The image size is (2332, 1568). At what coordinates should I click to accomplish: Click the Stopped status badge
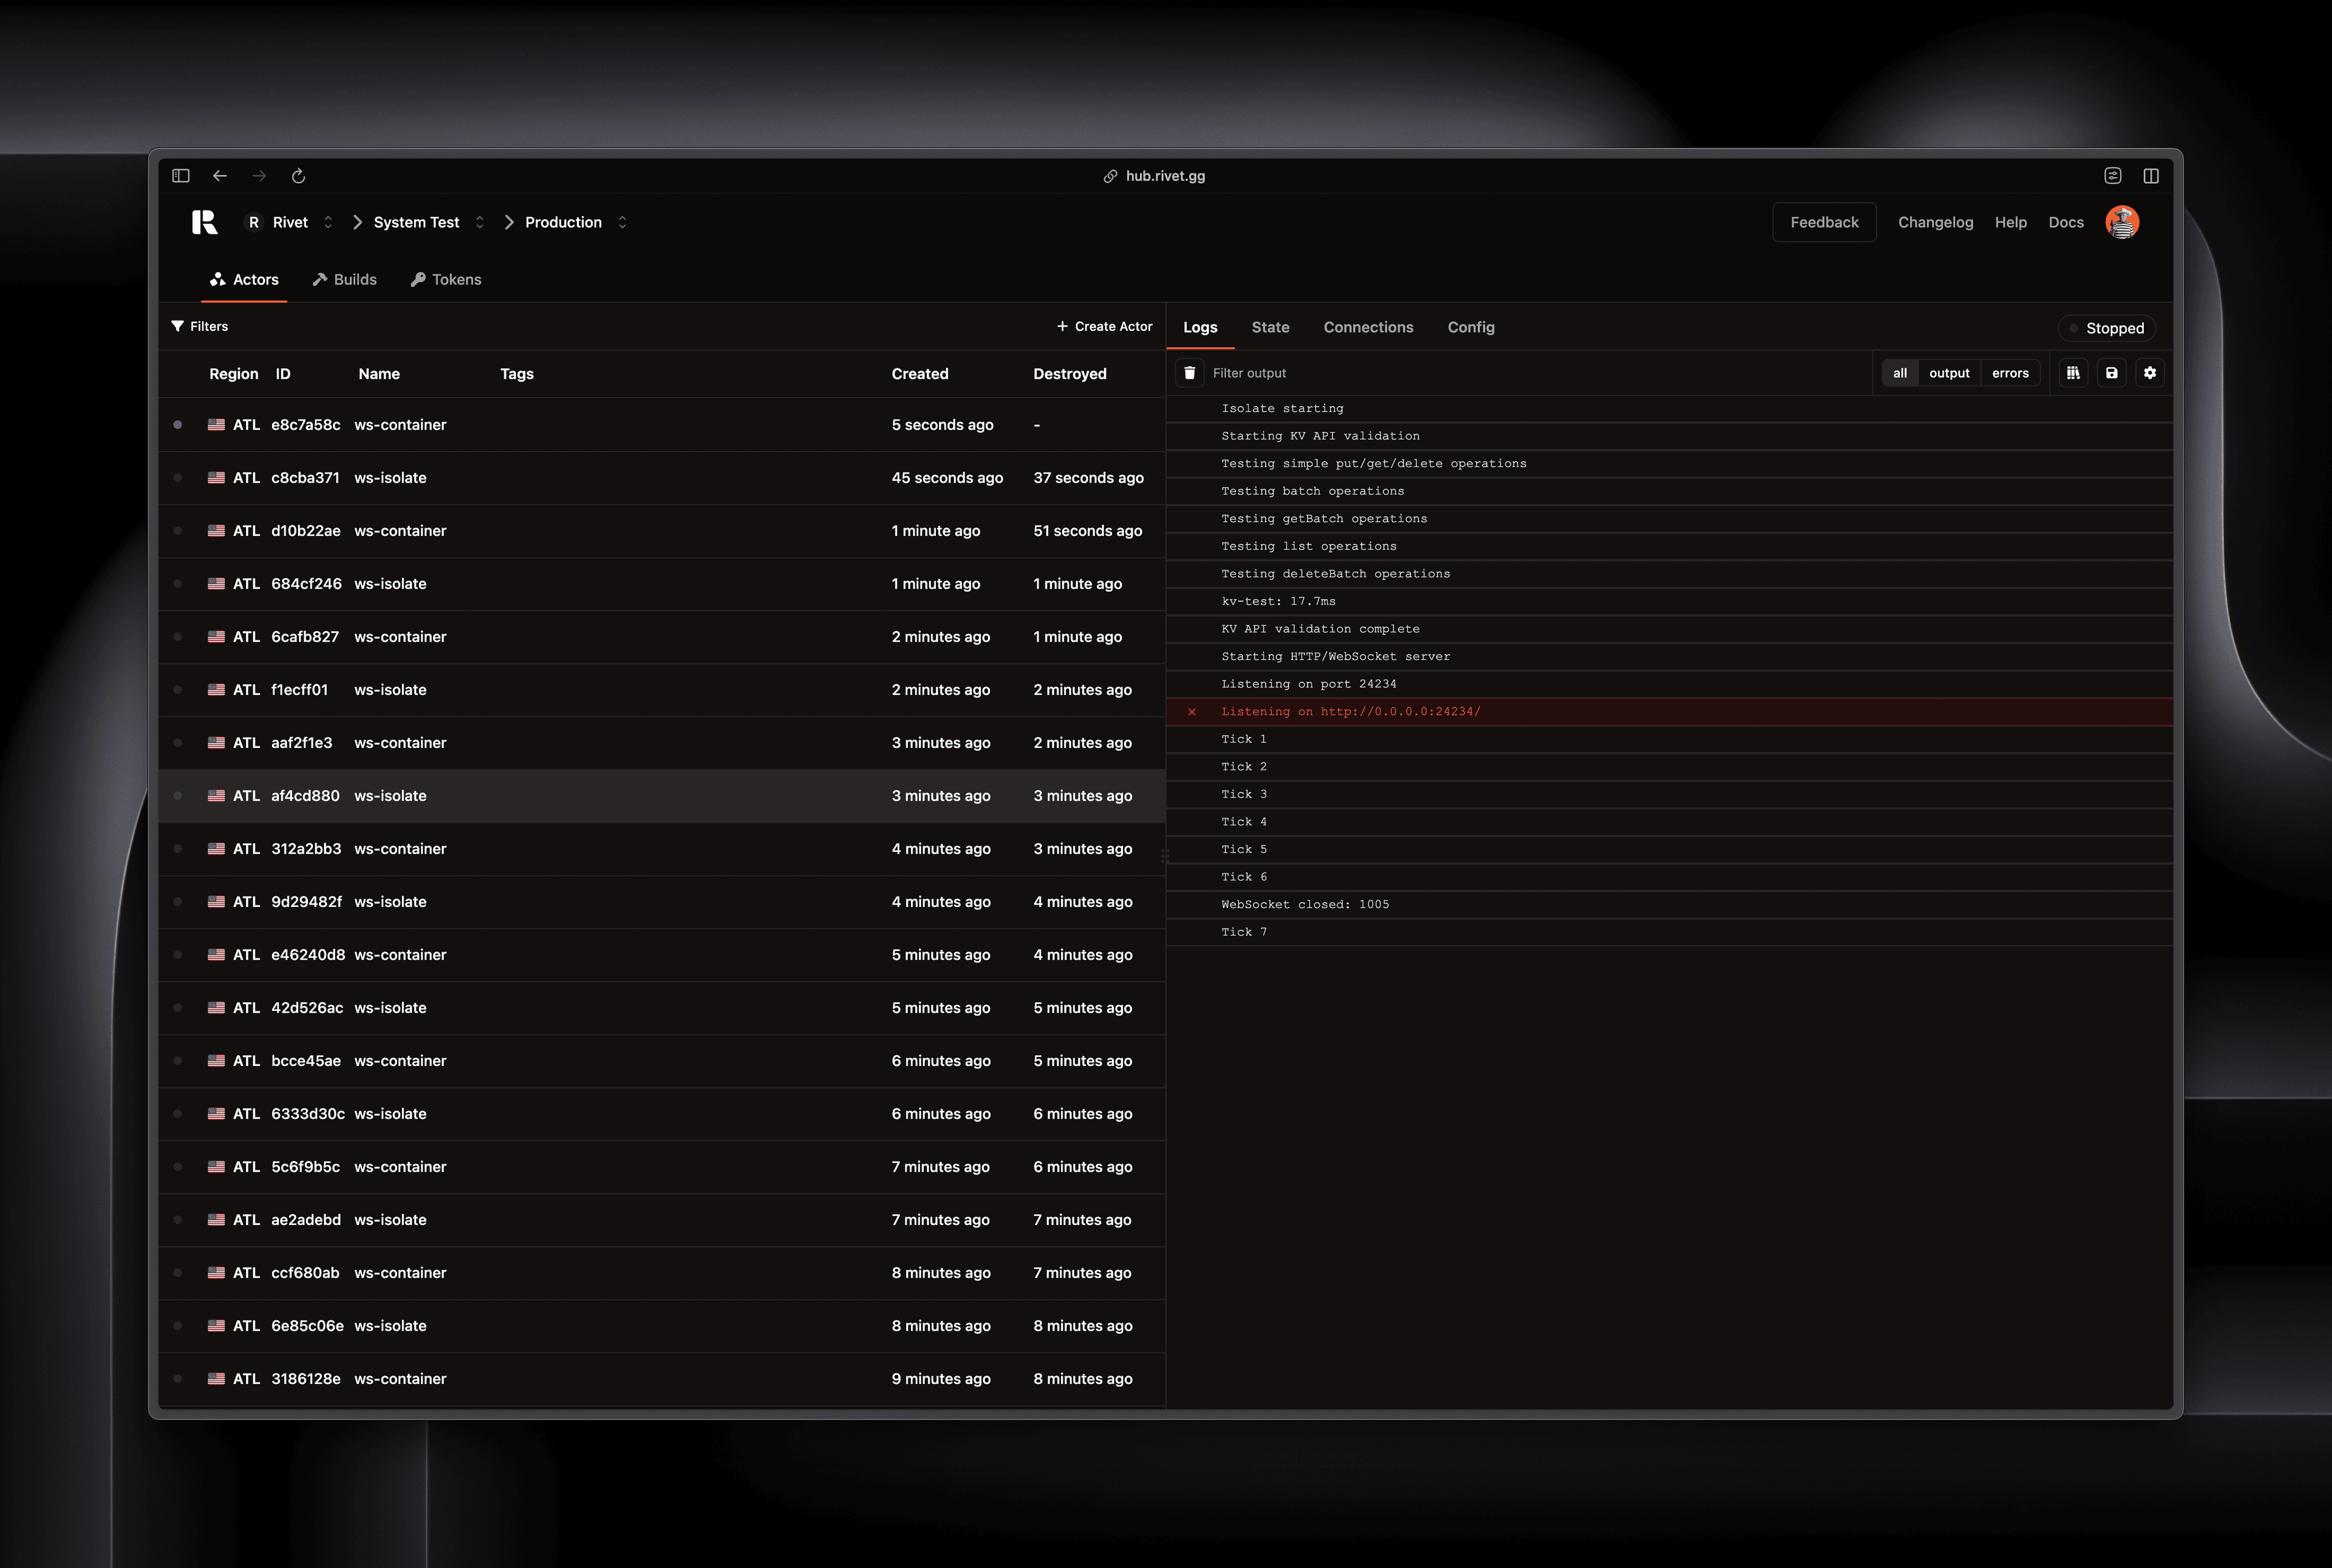point(2107,328)
